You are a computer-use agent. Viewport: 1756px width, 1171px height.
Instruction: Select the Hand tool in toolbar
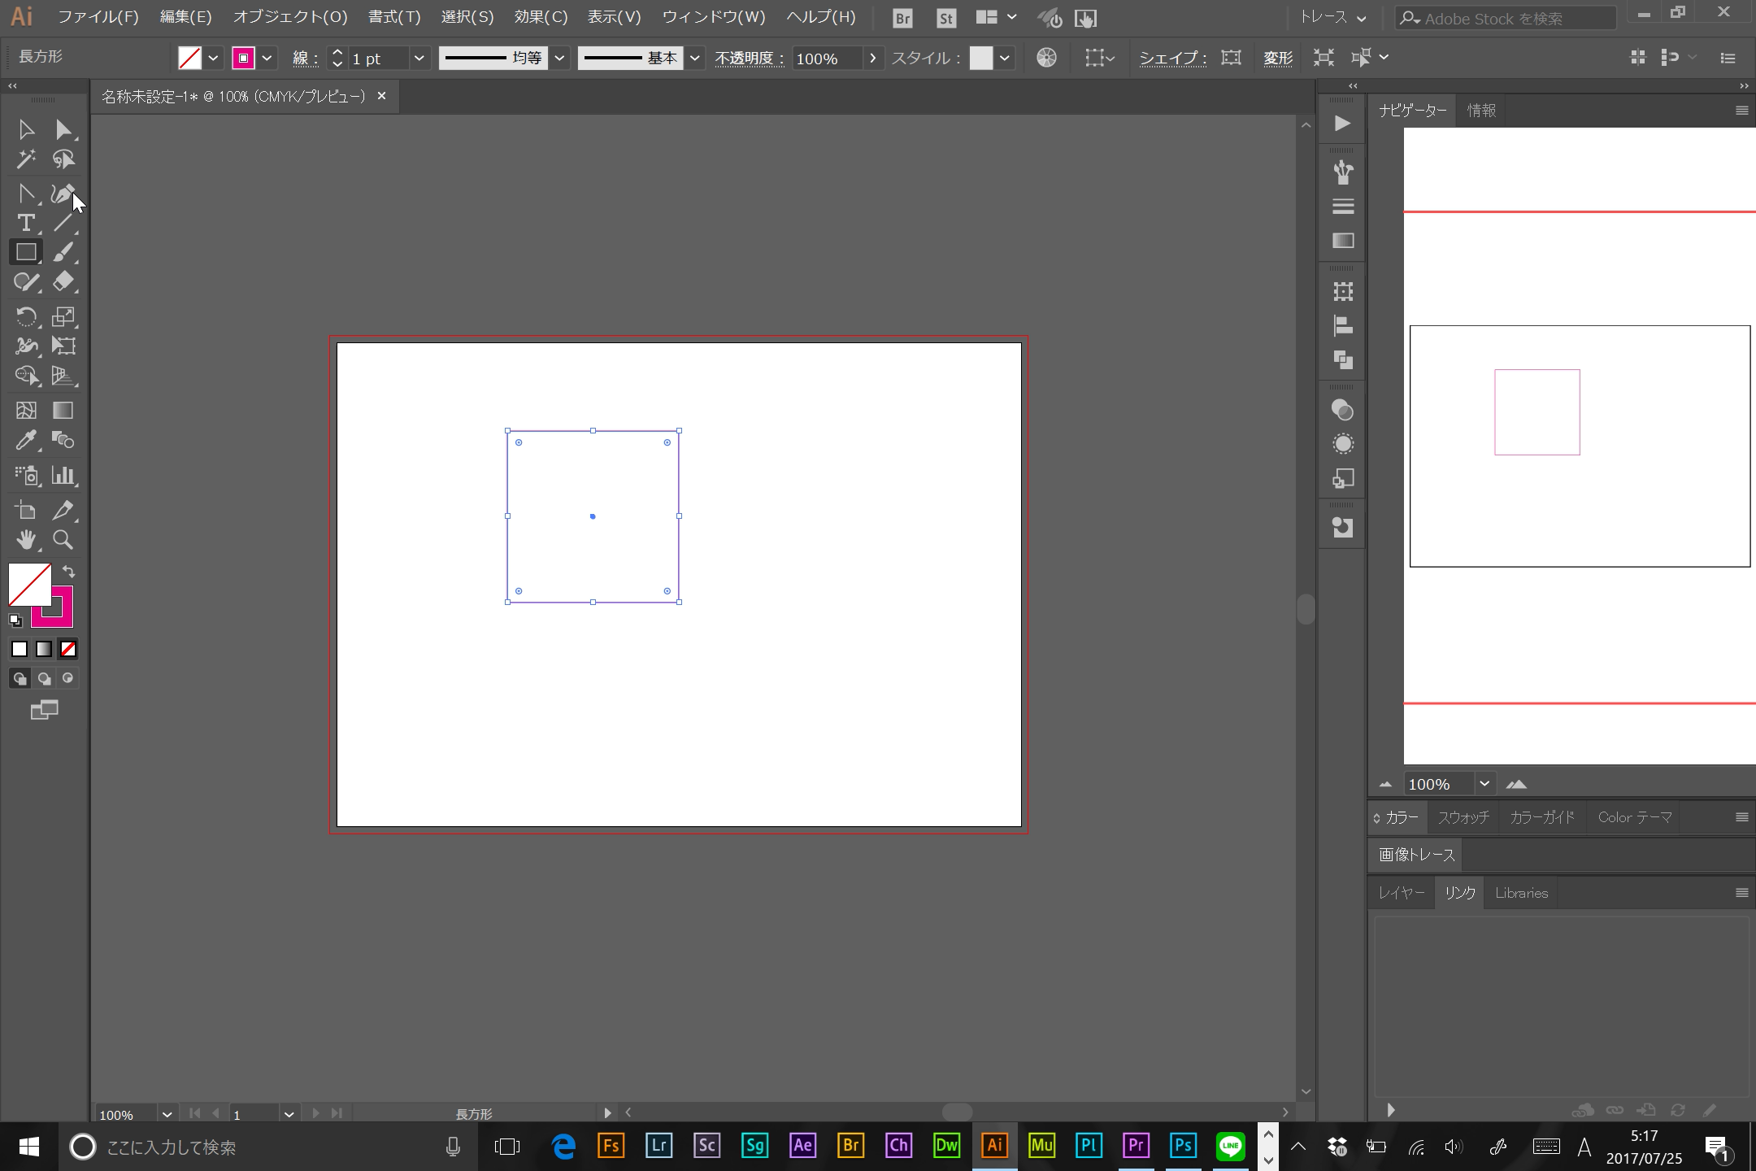click(x=25, y=538)
